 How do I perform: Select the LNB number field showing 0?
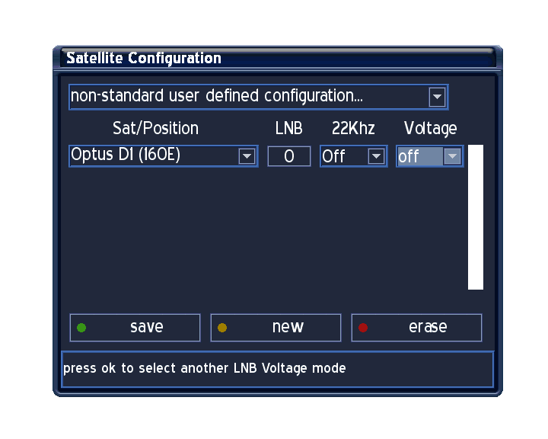coord(289,156)
